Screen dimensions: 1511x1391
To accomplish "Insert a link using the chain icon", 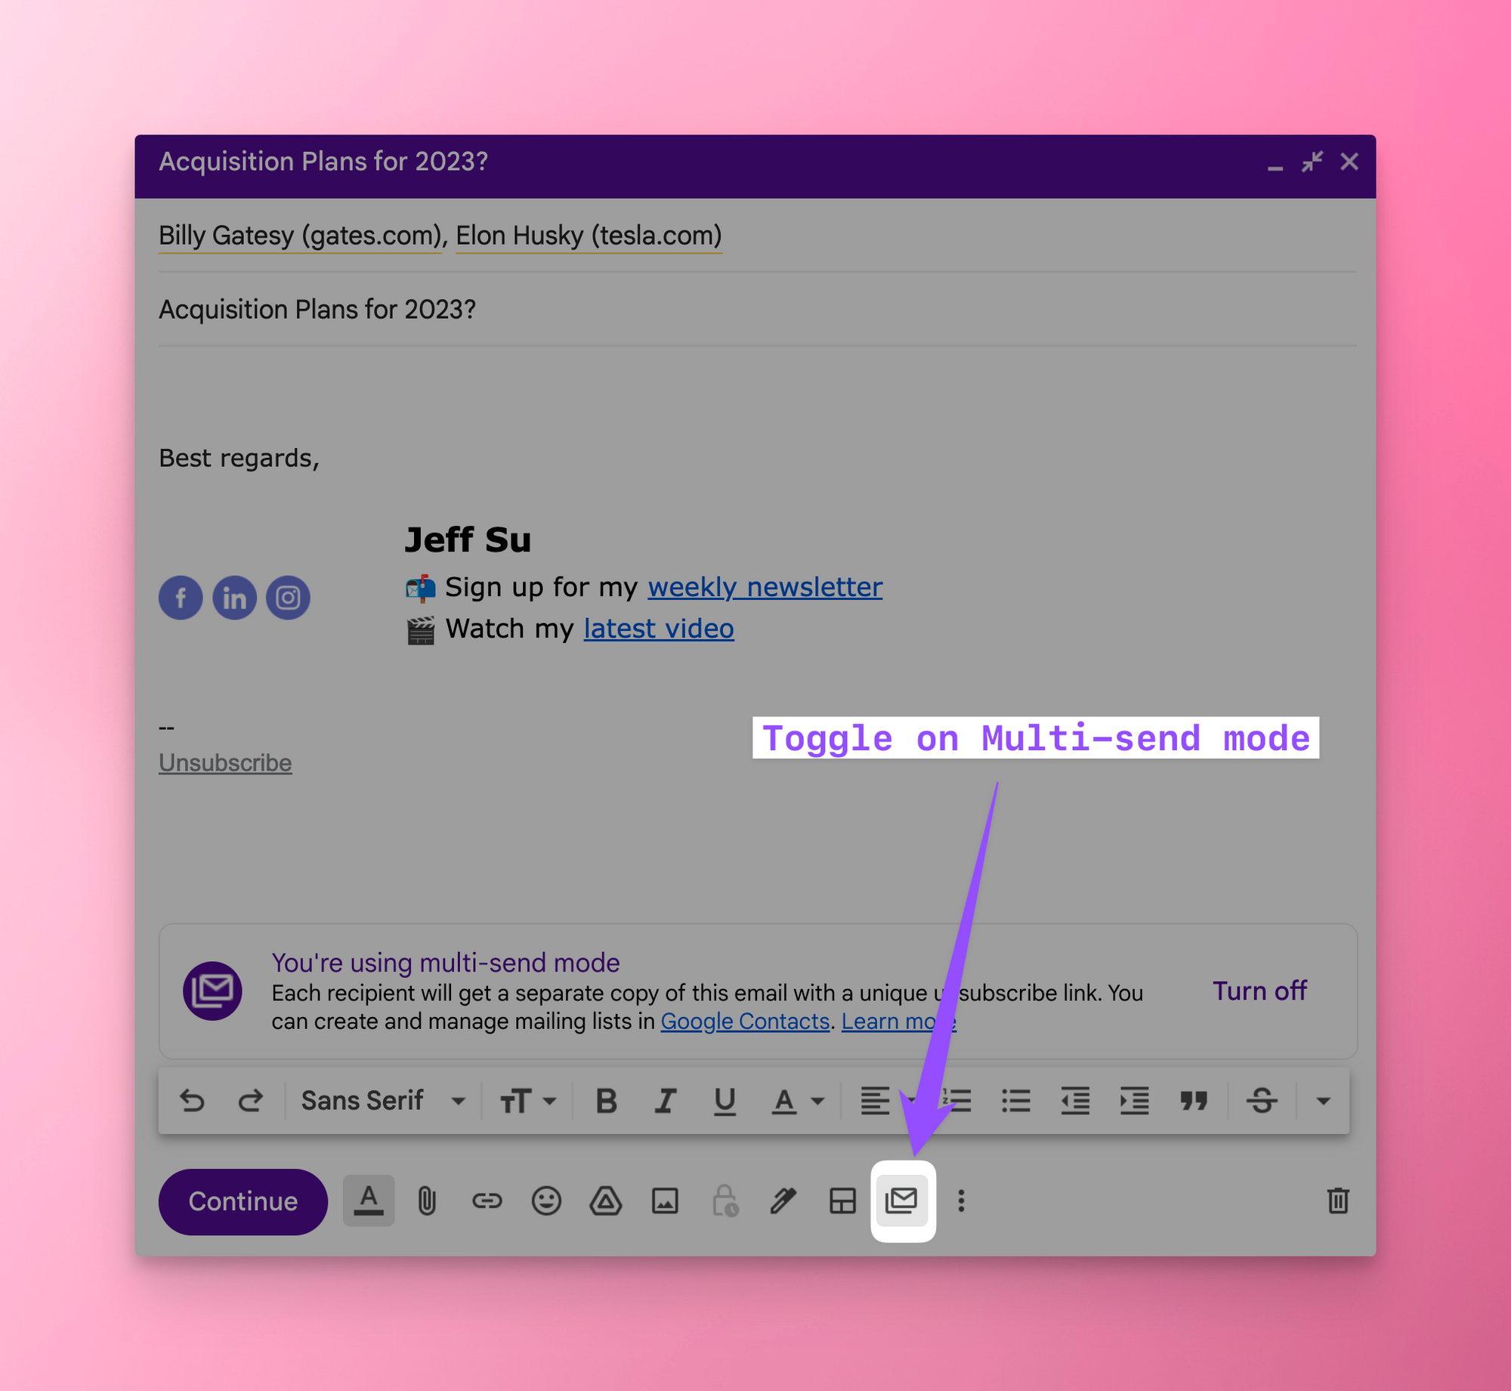I will tap(487, 1201).
